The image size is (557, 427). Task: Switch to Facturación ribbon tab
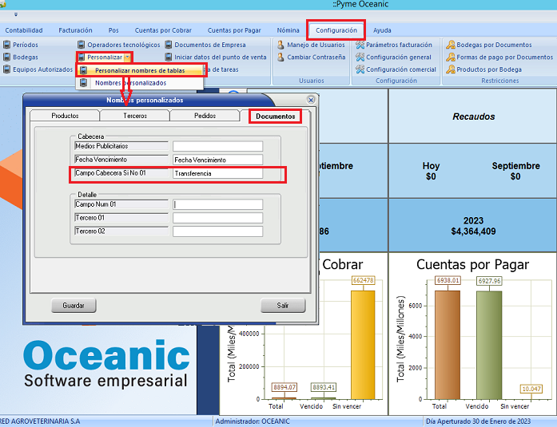click(x=75, y=30)
